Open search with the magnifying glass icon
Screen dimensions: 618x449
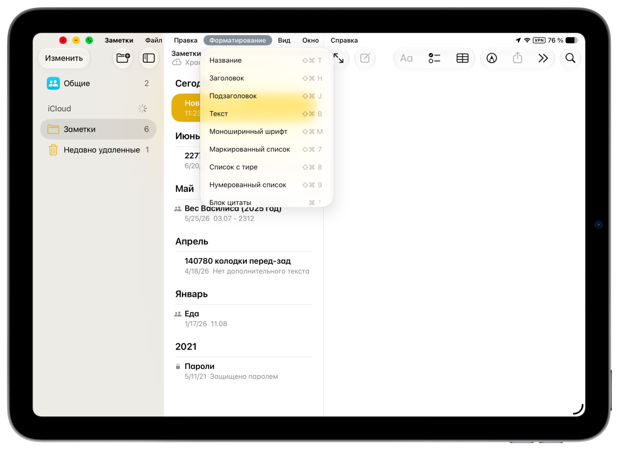(570, 58)
